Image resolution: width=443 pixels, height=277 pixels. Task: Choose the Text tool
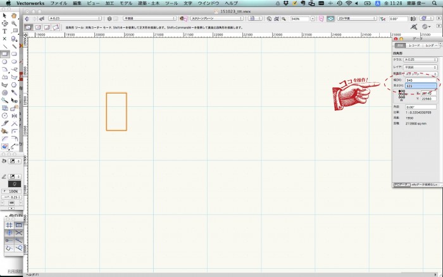point(4,30)
